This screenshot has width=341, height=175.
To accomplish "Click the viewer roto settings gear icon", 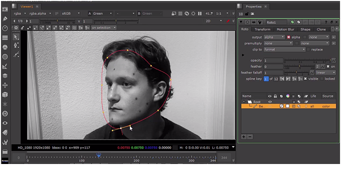I will 16,28.
